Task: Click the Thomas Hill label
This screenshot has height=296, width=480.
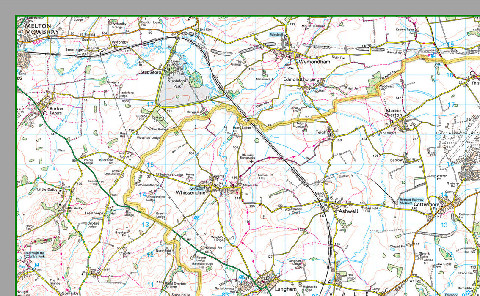Action: click(262, 176)
